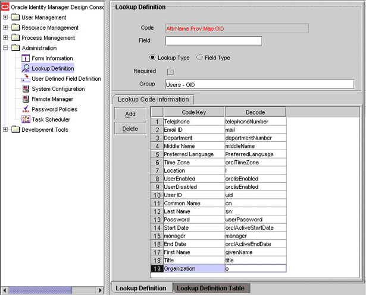Screen dimensions: 366x295
Task: Click the User Management folder icon
Action: click(x=15, y=17)
